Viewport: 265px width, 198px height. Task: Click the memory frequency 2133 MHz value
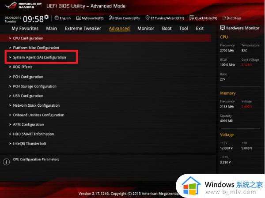point(227,107)
